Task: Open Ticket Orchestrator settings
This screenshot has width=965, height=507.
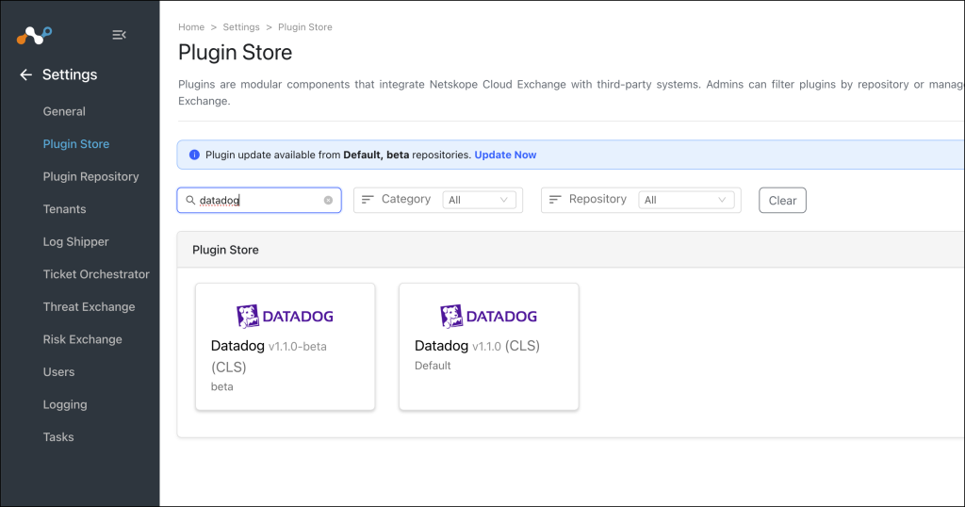Action: pos(96,274)
